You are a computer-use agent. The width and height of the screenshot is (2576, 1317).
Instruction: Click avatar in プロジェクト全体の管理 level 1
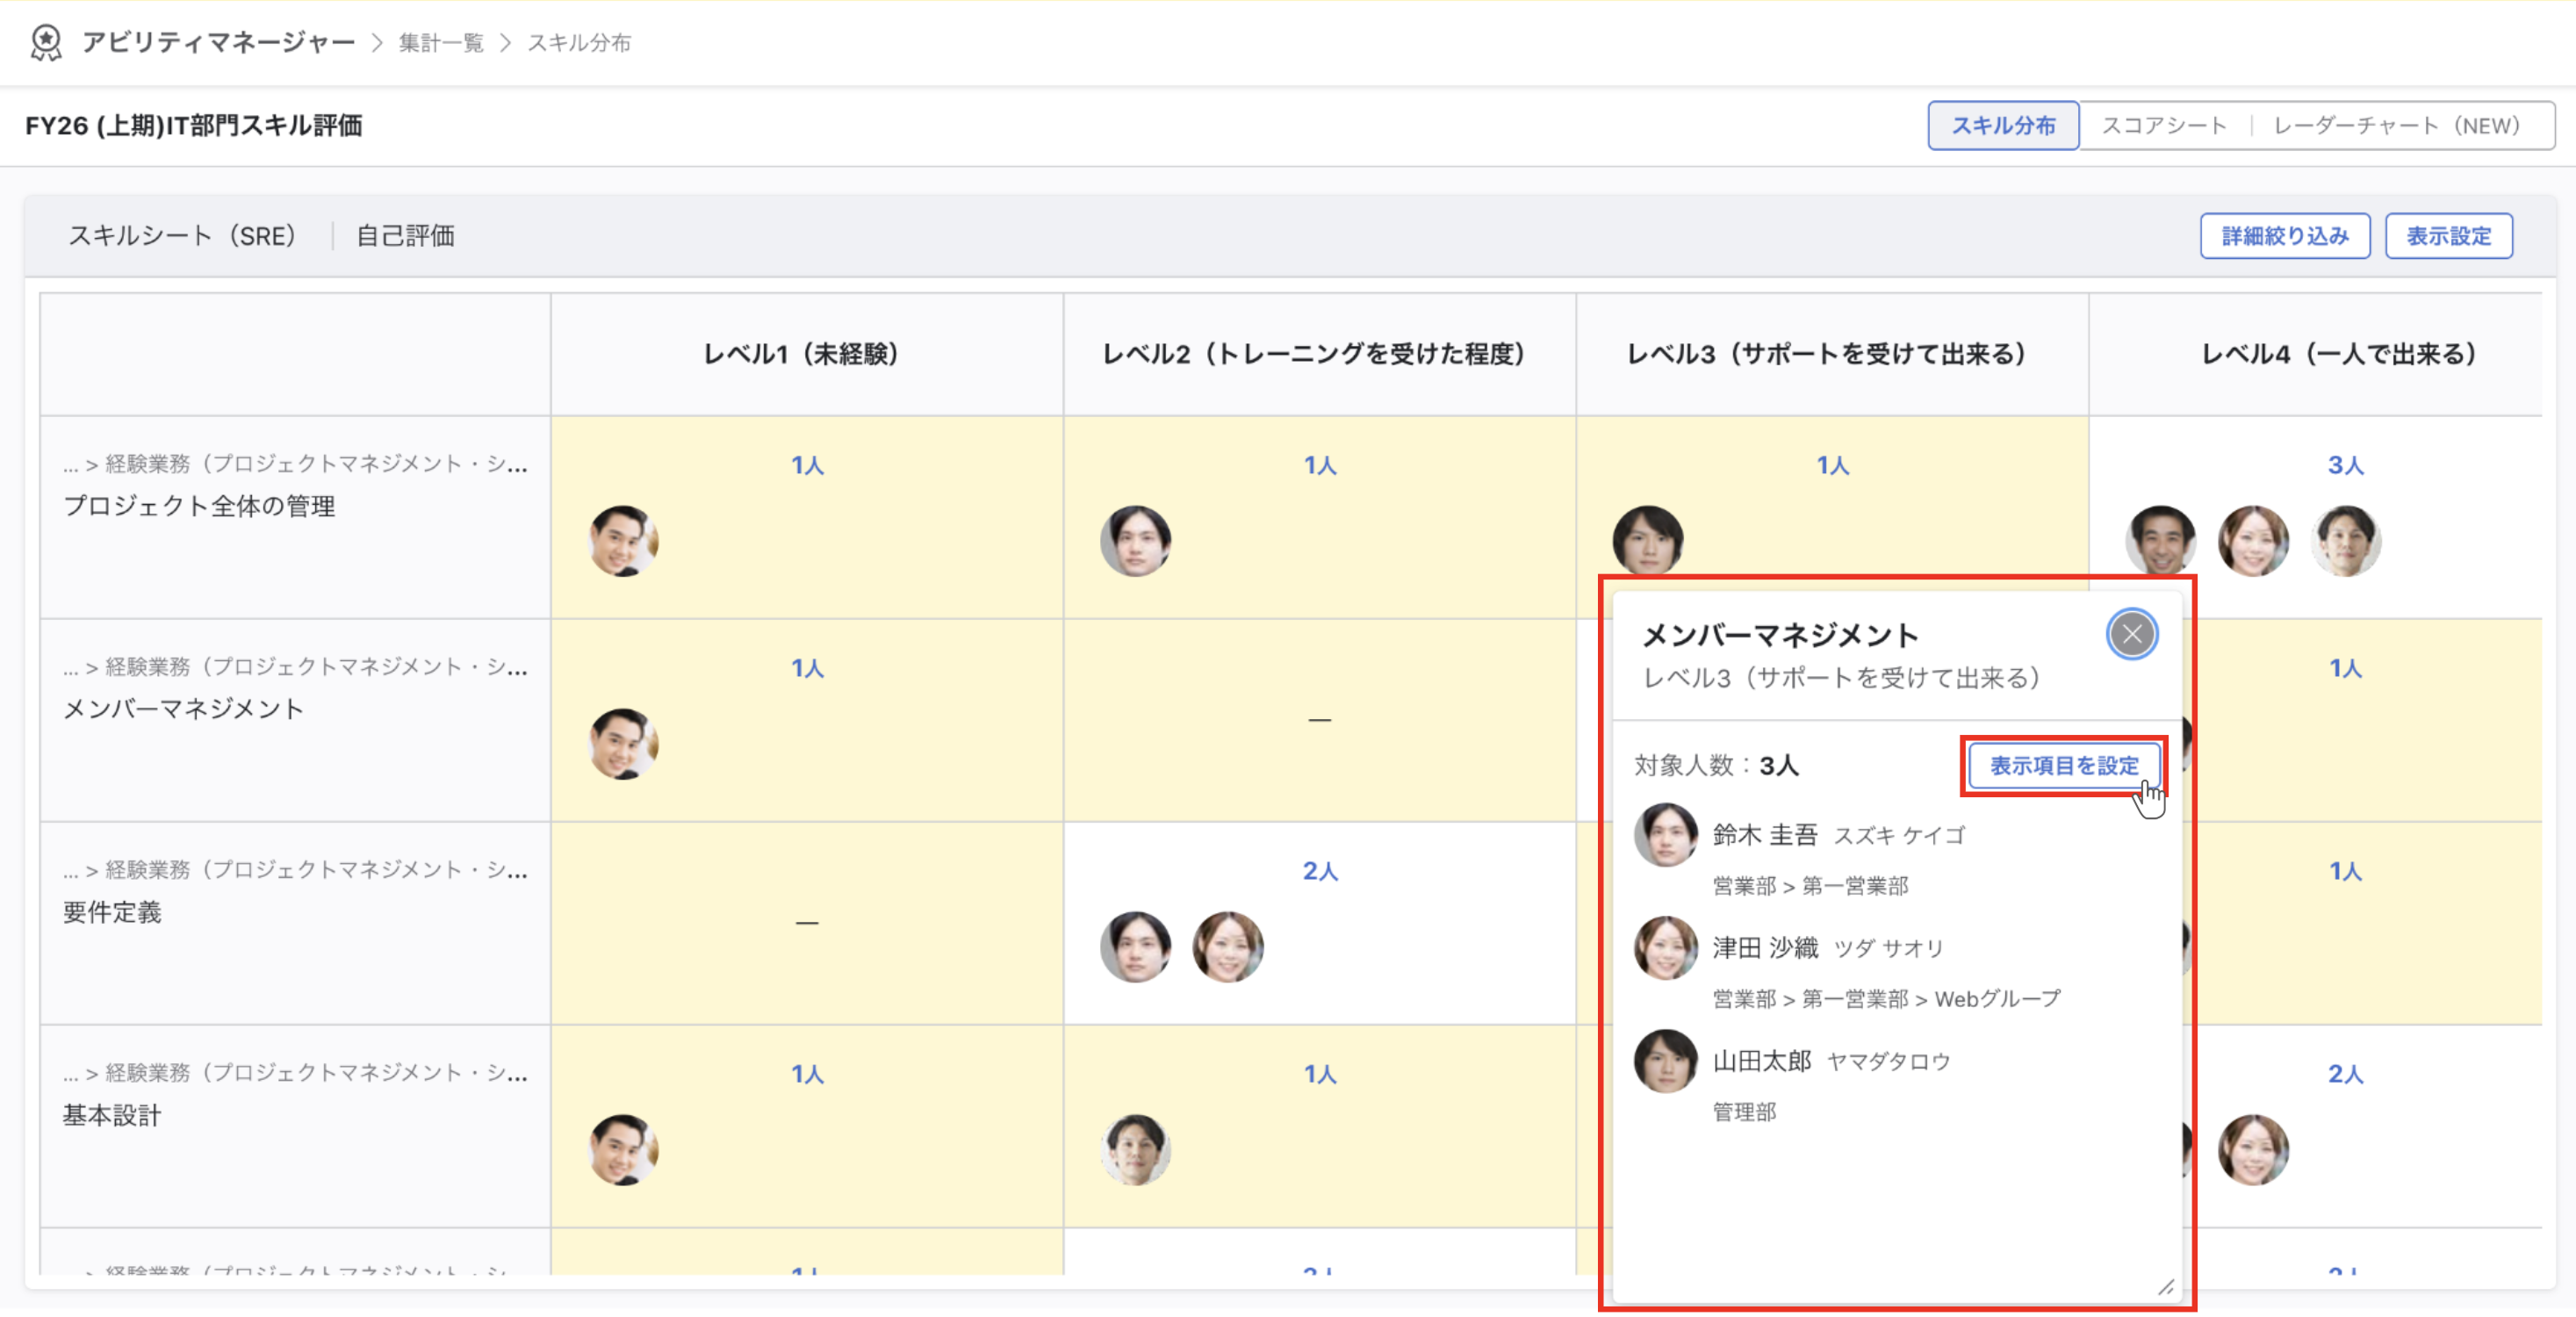(623, 541)
